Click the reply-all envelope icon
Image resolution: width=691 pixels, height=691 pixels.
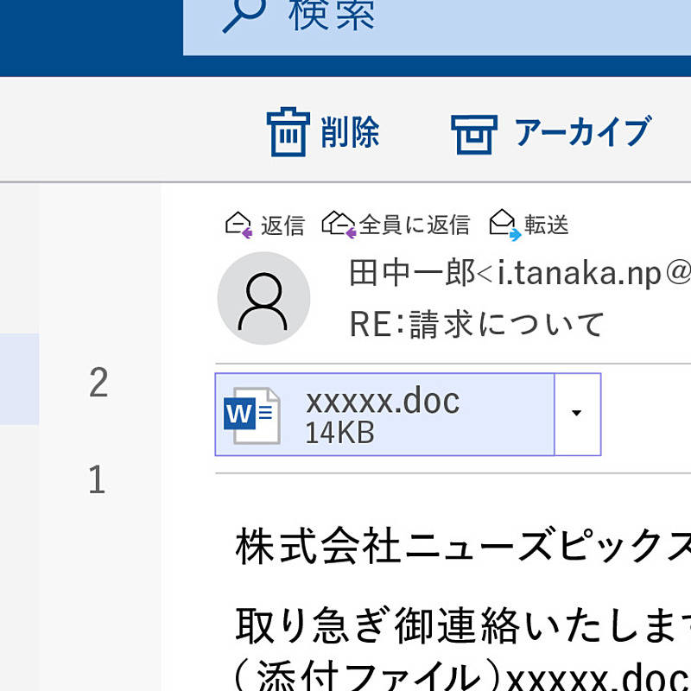pyautogui.click(x=338, y=225)
